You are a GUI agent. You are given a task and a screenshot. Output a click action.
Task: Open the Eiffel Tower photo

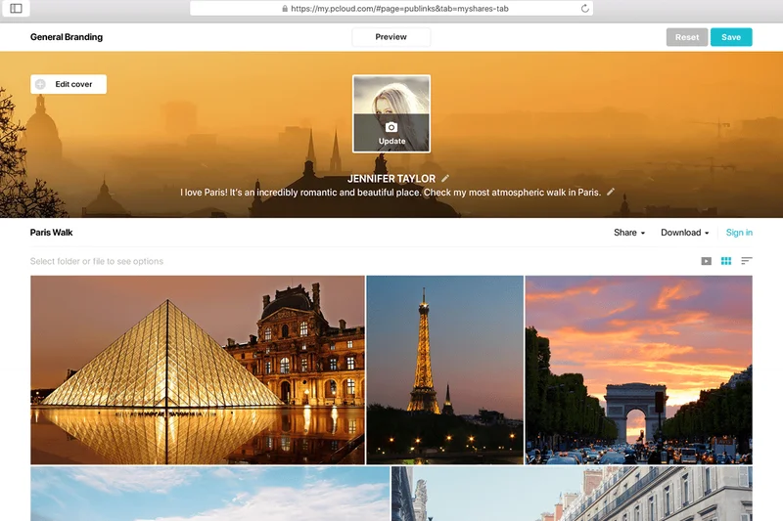point(444,369)
